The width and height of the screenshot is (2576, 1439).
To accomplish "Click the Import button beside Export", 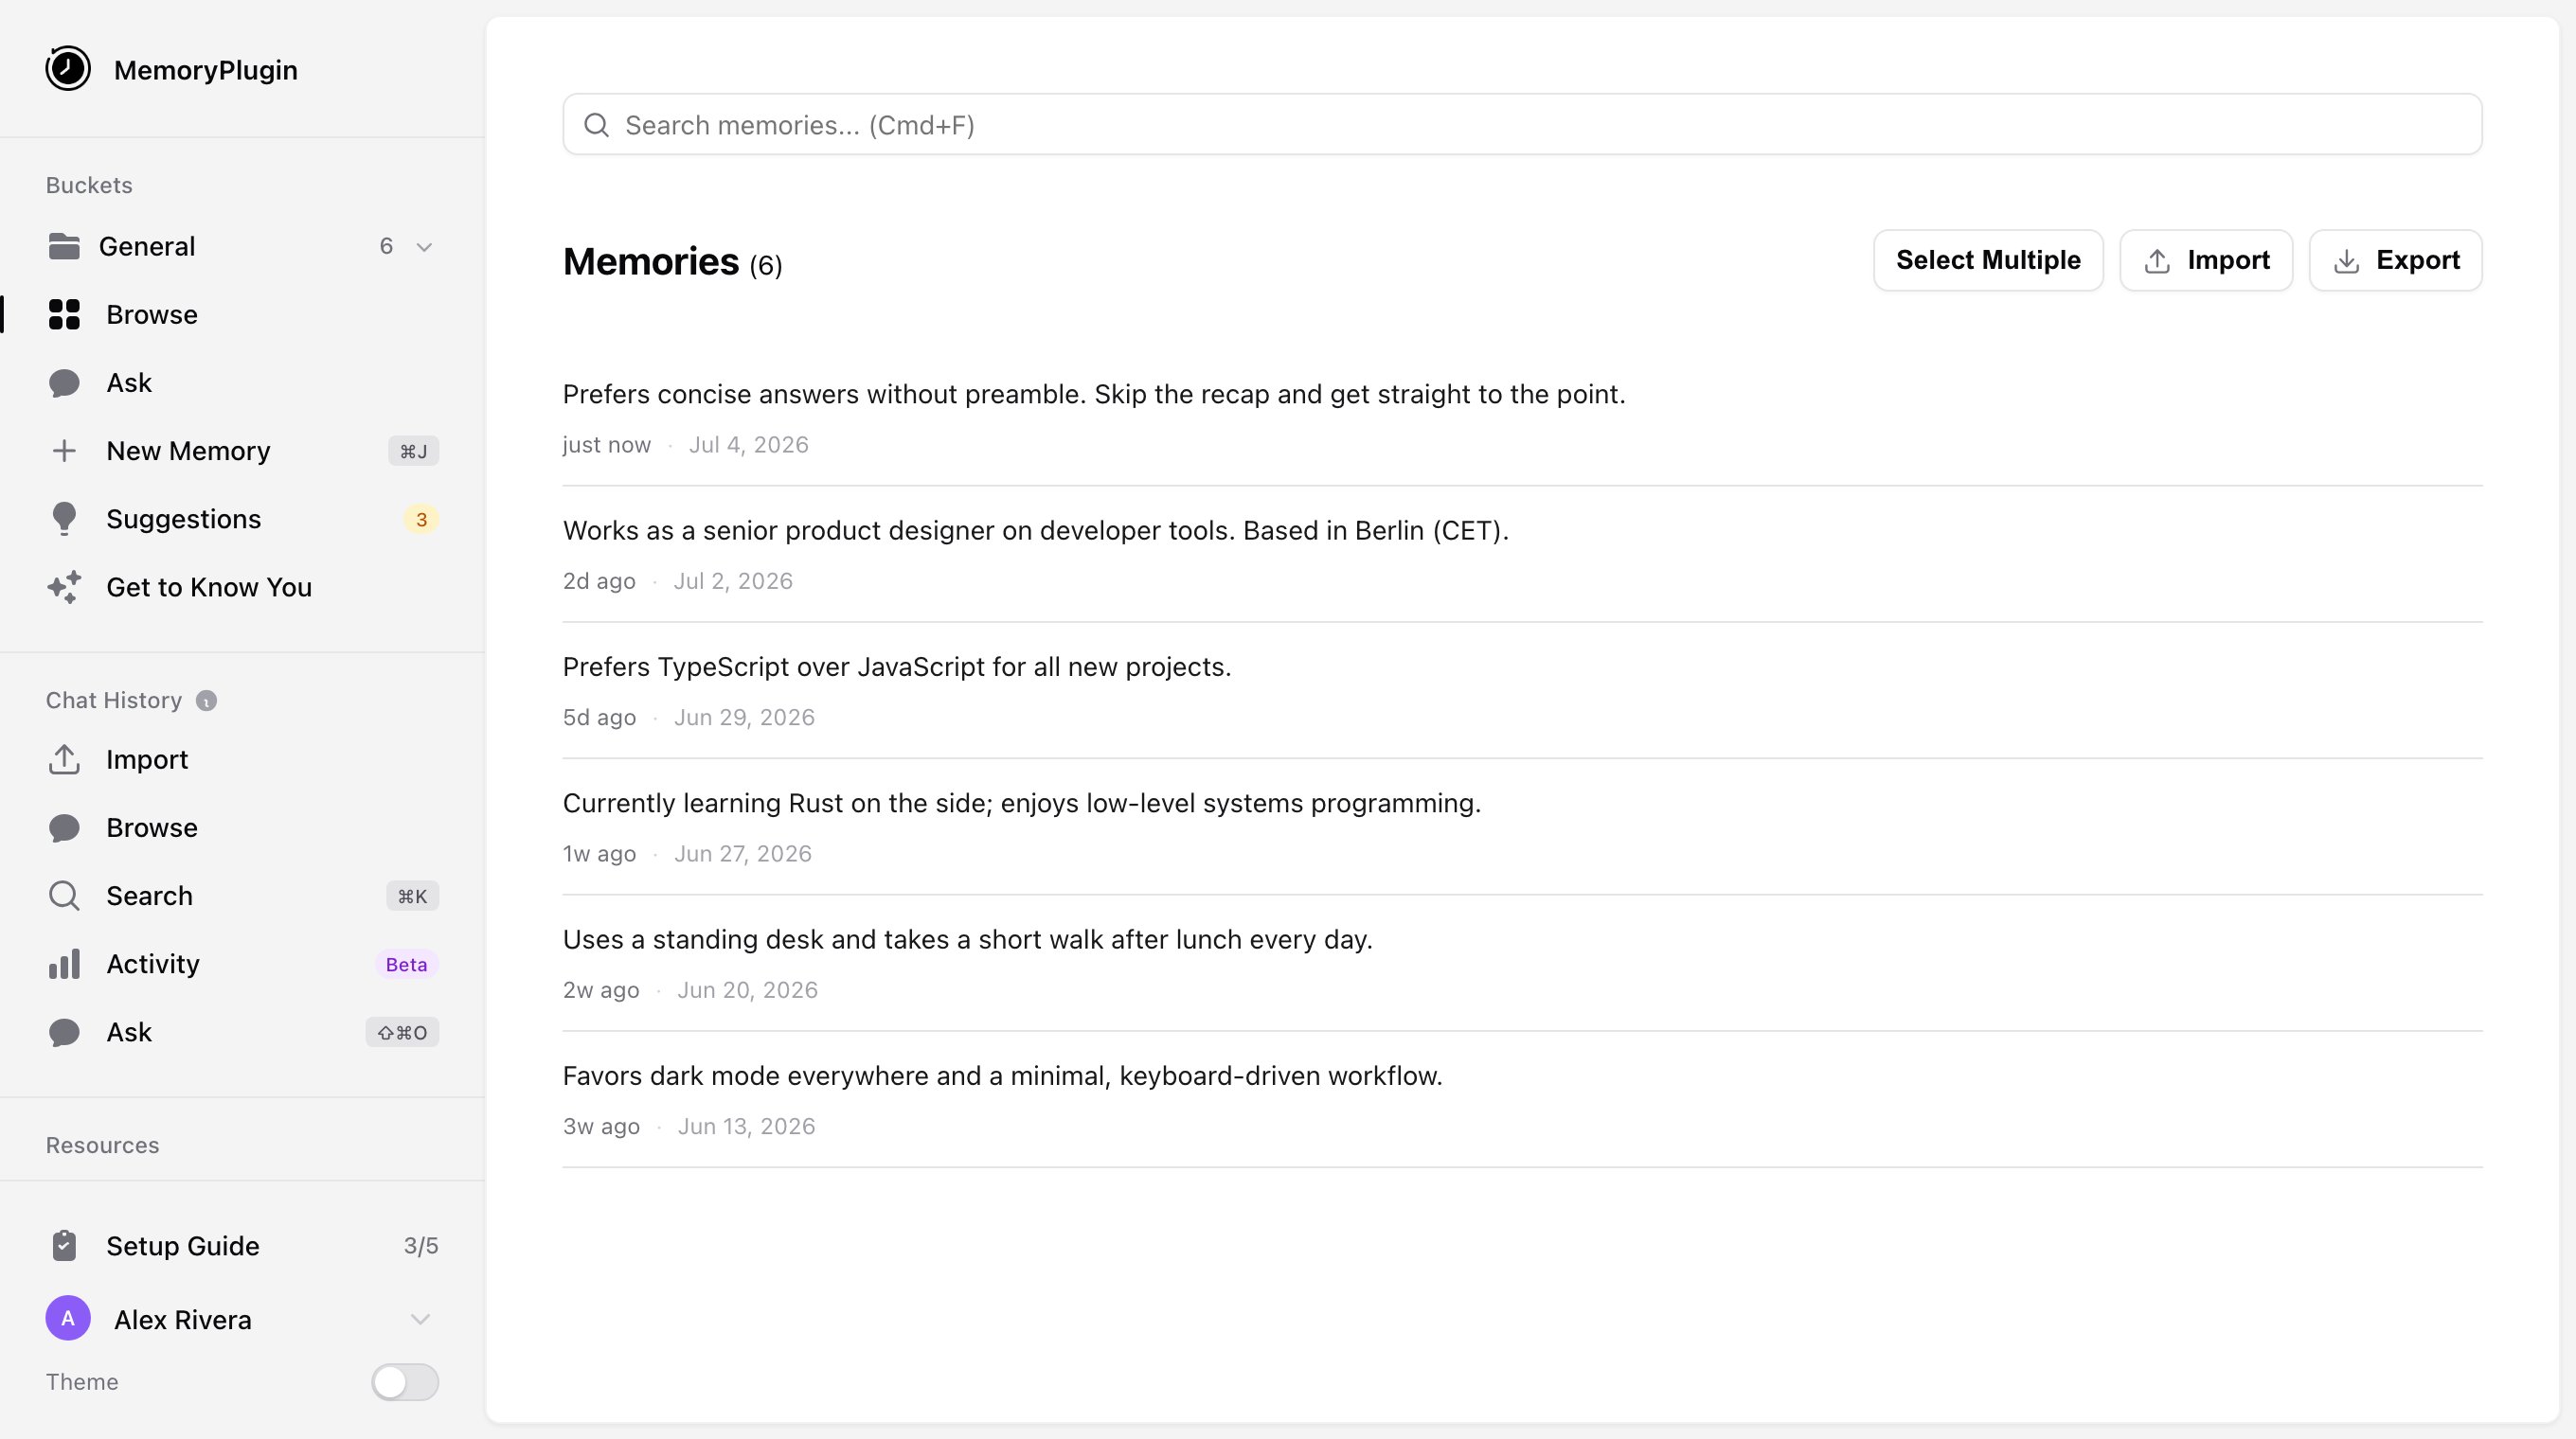I will click(x=2206, y=259).
